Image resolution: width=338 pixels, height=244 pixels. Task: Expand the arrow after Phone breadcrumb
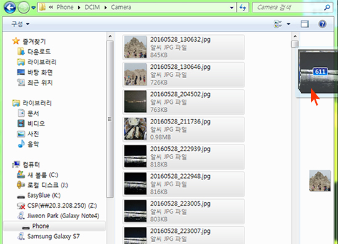[79, 7]
